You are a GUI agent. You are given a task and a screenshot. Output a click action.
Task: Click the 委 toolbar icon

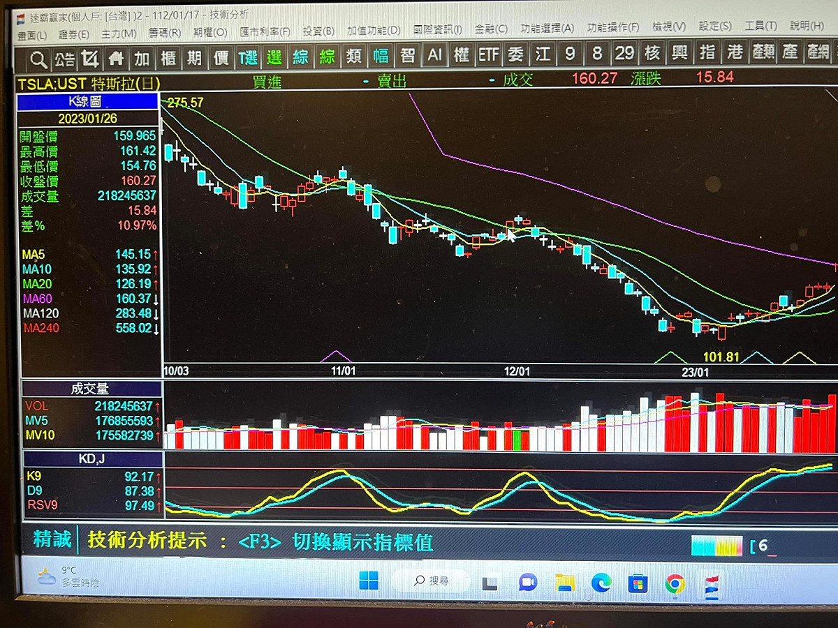pos(515,54)
